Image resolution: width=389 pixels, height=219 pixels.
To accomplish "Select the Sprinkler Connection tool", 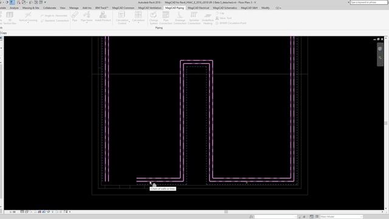I will [194, 18].
